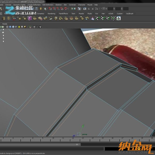Open input field mode dropdown arrow
The image size is (155, 155).
(101, 9)
